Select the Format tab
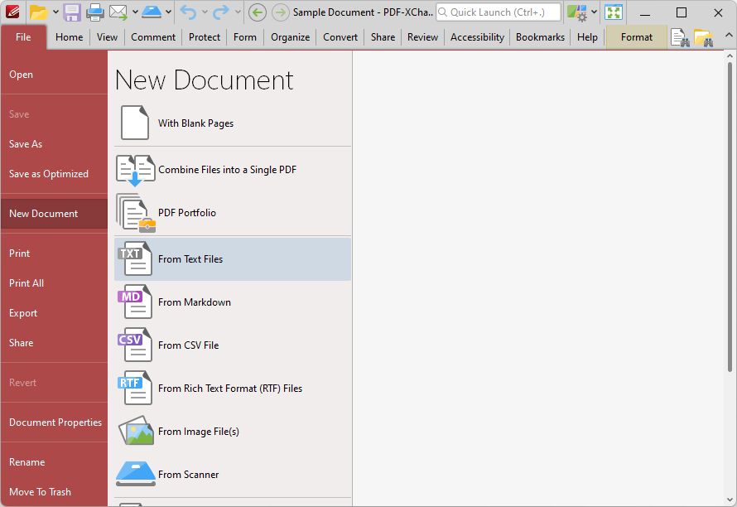The height and width of the screenshot is (507, 737). click(637, 37)
